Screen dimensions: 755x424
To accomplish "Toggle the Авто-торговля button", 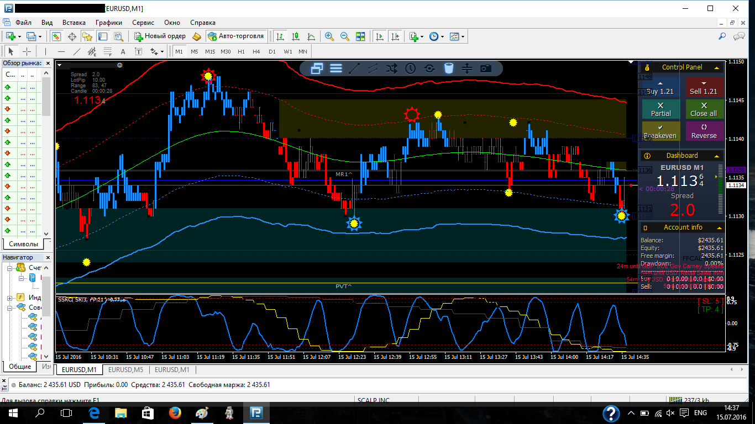I will 236,36.
